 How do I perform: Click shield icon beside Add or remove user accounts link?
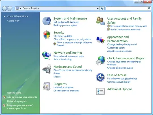[109, 30]
